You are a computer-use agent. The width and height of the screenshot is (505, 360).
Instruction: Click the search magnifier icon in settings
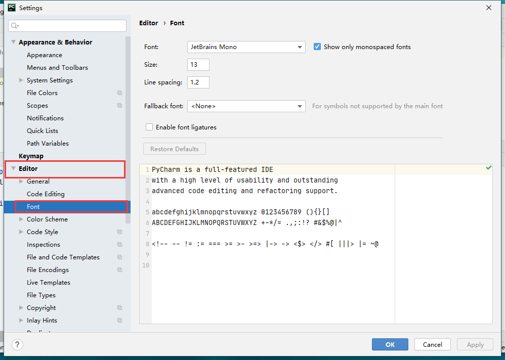(x=15, y=26)
